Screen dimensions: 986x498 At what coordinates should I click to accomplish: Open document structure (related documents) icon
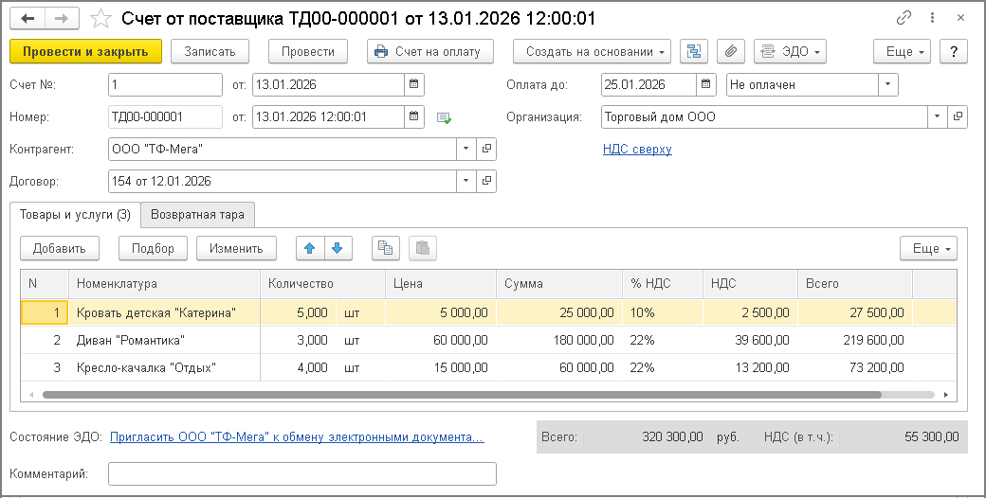[694, 51]
